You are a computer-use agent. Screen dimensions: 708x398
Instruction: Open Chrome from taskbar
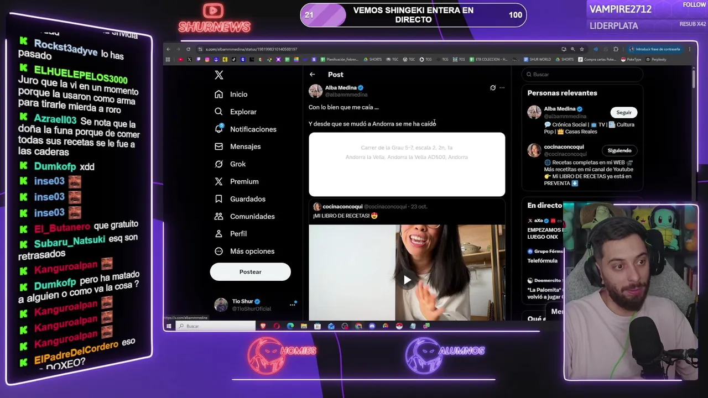(x=358, y=326)
